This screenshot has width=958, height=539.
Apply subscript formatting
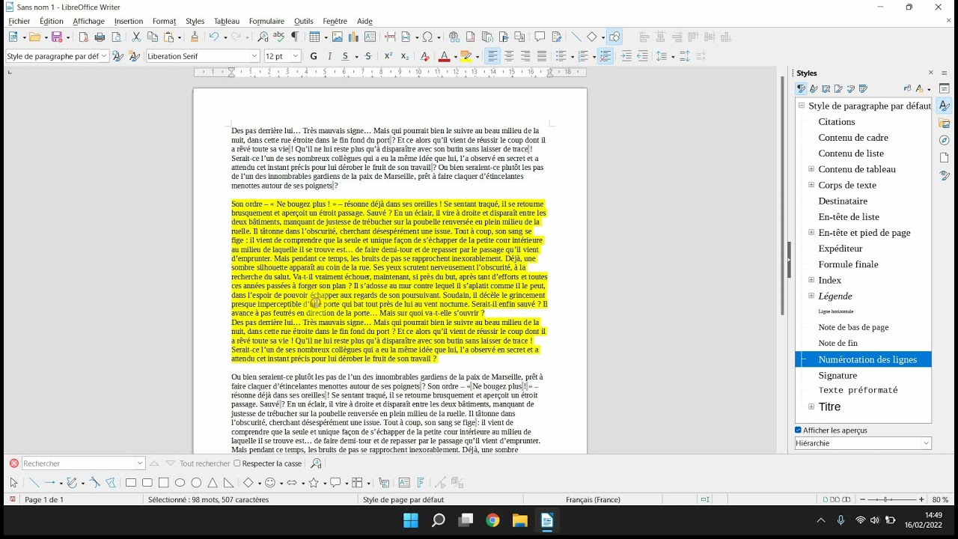pos(405,56)
